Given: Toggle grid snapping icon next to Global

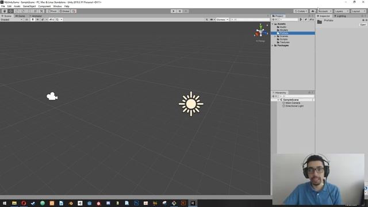Looking at the screenshot, I should 74,11.
